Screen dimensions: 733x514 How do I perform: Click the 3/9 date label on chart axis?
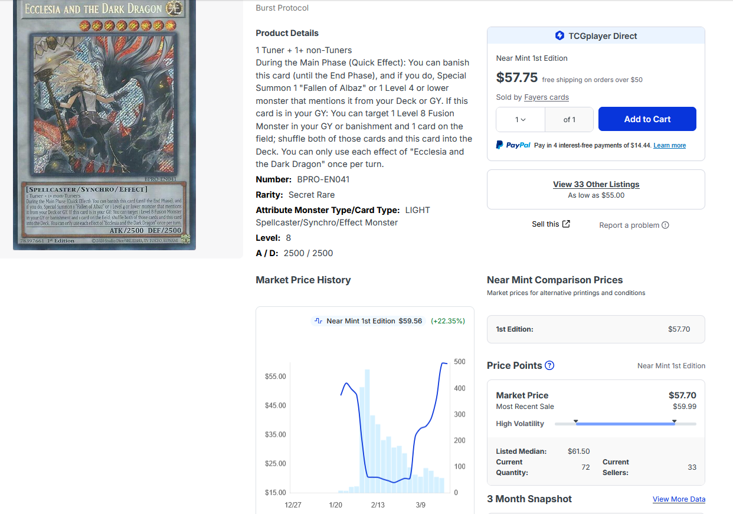click(x=420, y=505)
